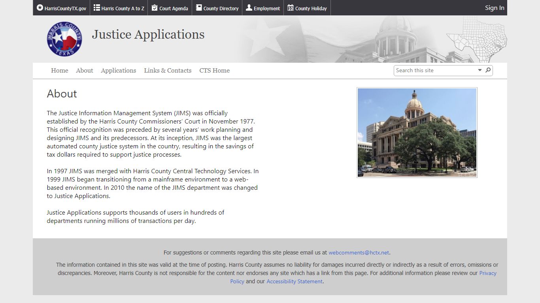Click the star icon beside HarrisCountyTX.gov
This screenshot has width=540, height=303.
coord(40,7)
